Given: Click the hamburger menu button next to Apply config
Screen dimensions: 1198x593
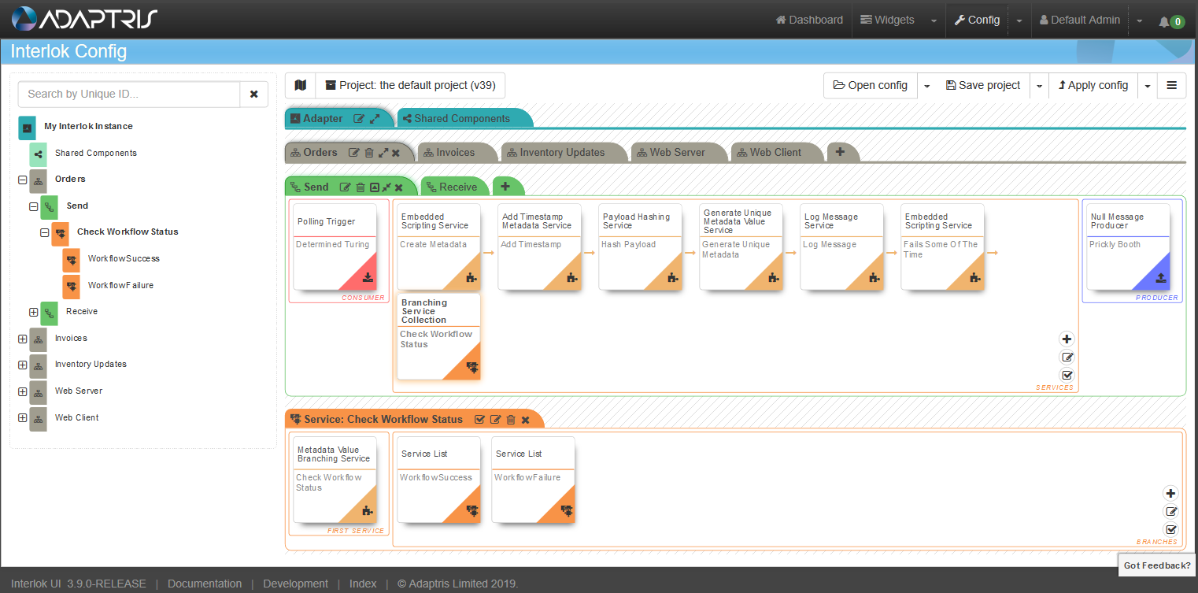Looking at the screenshot, I should 1171,85.
